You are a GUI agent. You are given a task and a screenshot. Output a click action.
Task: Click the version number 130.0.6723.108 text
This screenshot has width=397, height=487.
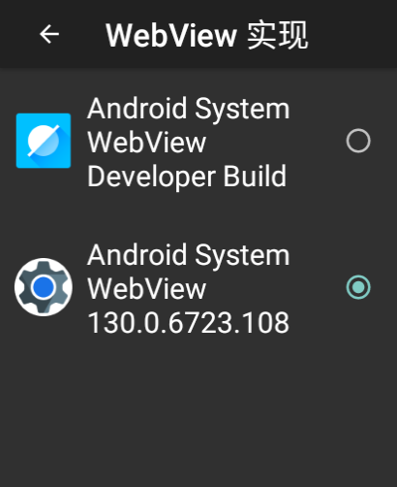pyautogui.click(x=189, y=322)
